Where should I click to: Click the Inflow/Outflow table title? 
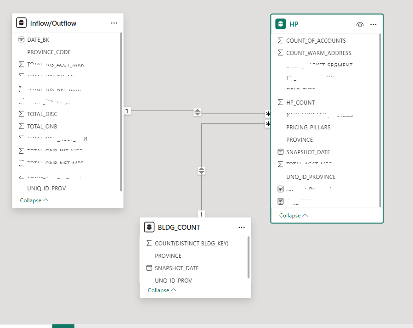pyautogui.click(x=53, y=23)
